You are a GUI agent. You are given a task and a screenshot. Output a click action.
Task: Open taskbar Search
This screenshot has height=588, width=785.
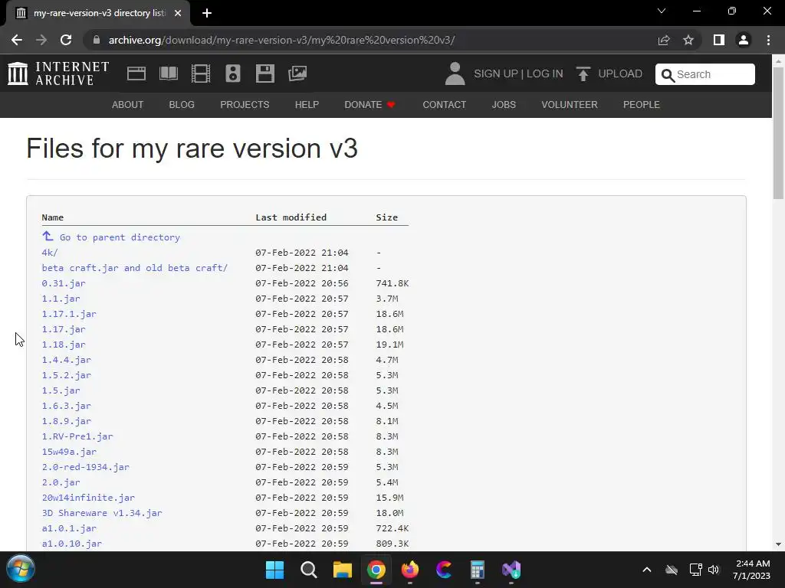[x=308, y=570]
